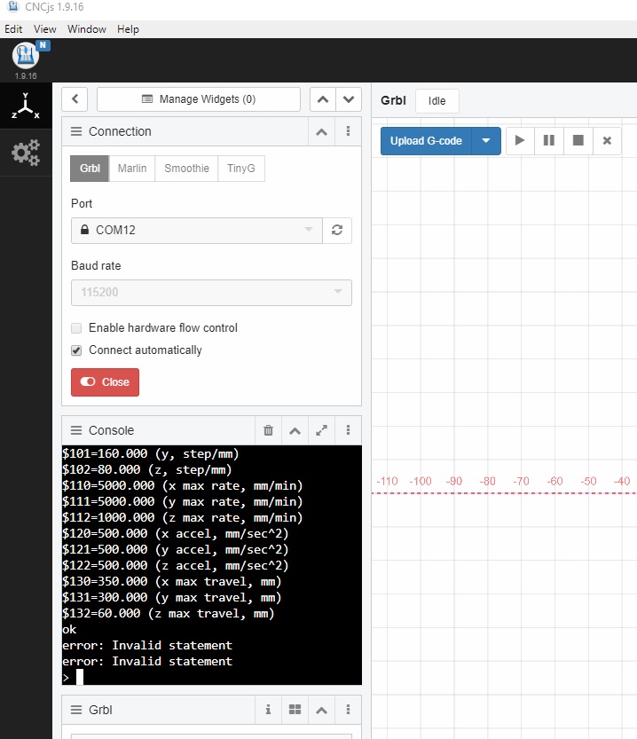Close the serial connection with the red Close button
Screen dimensions: 637x739
(106, 382)
